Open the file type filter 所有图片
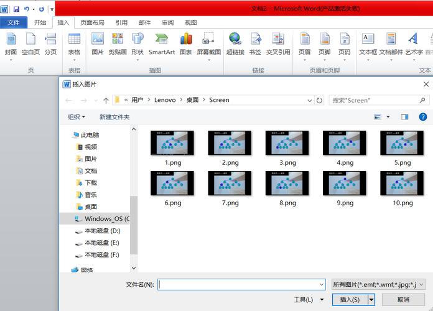 (x=378, y=284)
